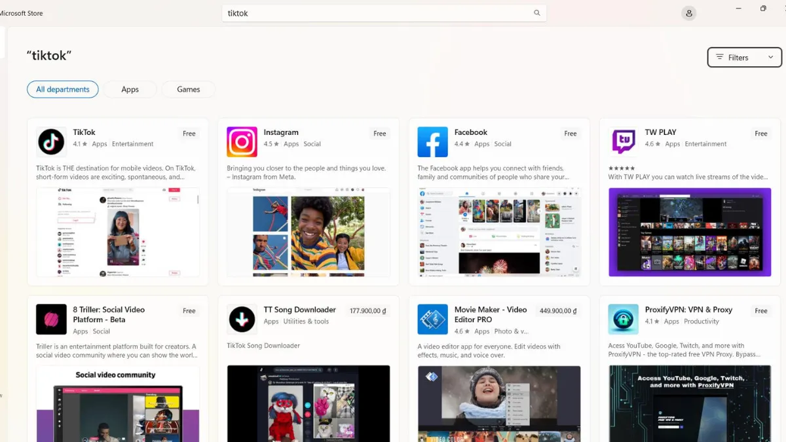Switch to the Apps filter
This screenshot has height=442, width=786.
pos(130,89)
